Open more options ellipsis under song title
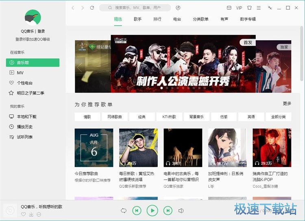This screenshot has width=305, height=221. point(39,214)
